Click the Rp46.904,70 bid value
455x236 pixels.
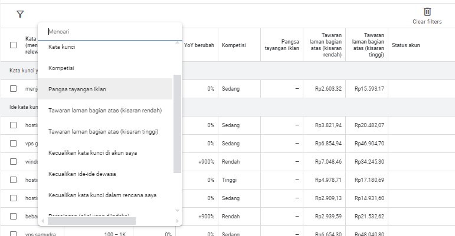369,144
